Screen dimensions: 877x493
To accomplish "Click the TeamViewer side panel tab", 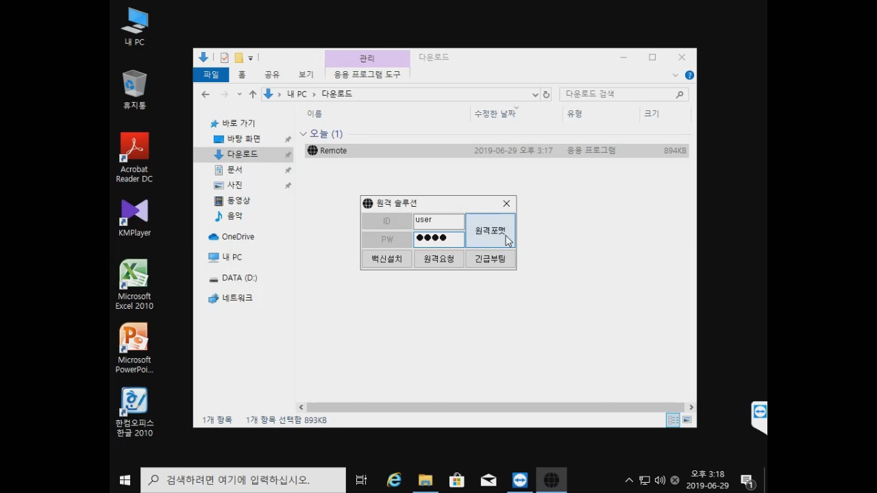I will pyautogui.click(x=759, y=416).
